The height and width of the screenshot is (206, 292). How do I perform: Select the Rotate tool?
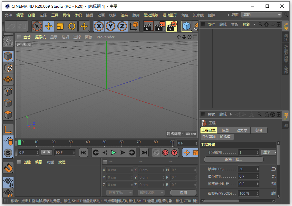72,26
